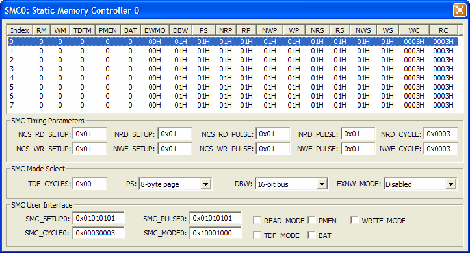The width and height of the screenshot is (470, 253).
Task: Click the NWS column header
Action: point(363,30)
